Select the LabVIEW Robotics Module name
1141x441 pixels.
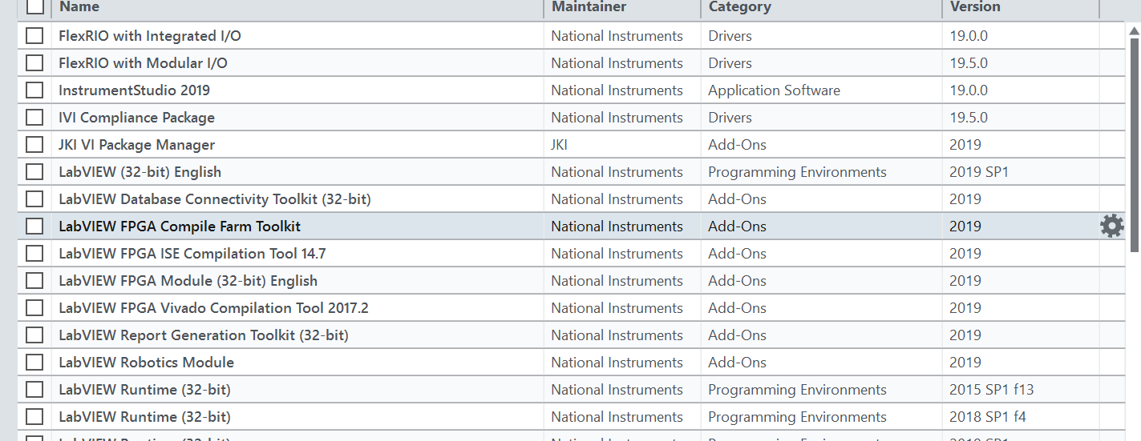(146, 363)
